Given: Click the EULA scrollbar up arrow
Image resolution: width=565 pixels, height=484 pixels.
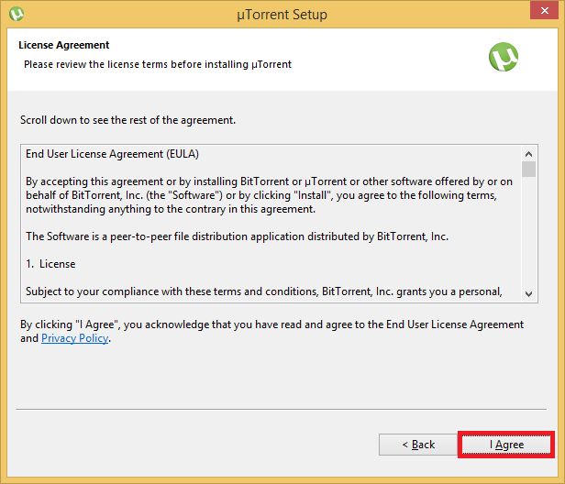Looking at the screenshot, I should click(x=529, y=154).
